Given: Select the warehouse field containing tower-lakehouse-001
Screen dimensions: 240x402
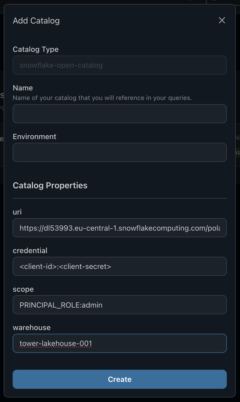Looking at the screenshot, I should coord(120,343).
